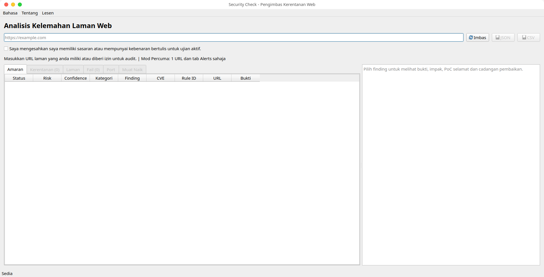Open the Lesen menu
The height and width of the screenshot is (277, 544).
48,13
